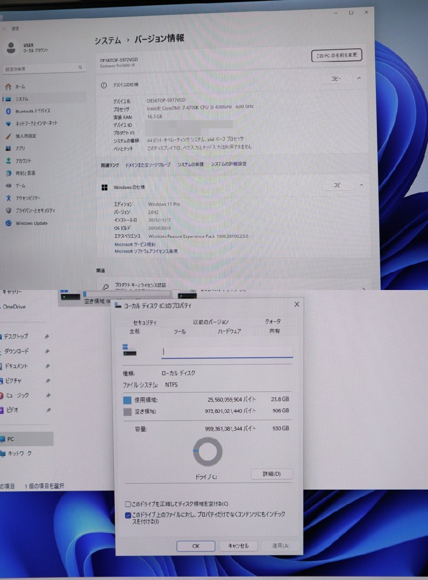Open システムの詳細設定 link
Viewport: 428px width, 580px height.
point(229,164)
